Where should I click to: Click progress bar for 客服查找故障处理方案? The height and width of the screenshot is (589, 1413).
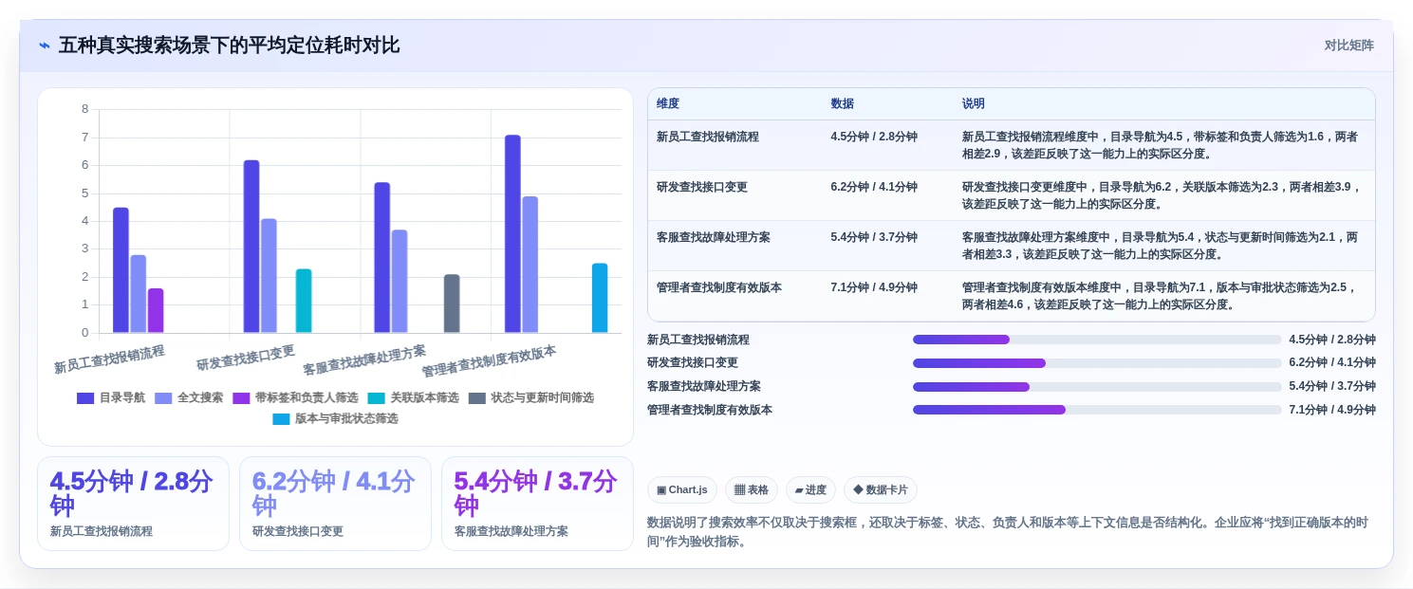tap(1097, 387)
